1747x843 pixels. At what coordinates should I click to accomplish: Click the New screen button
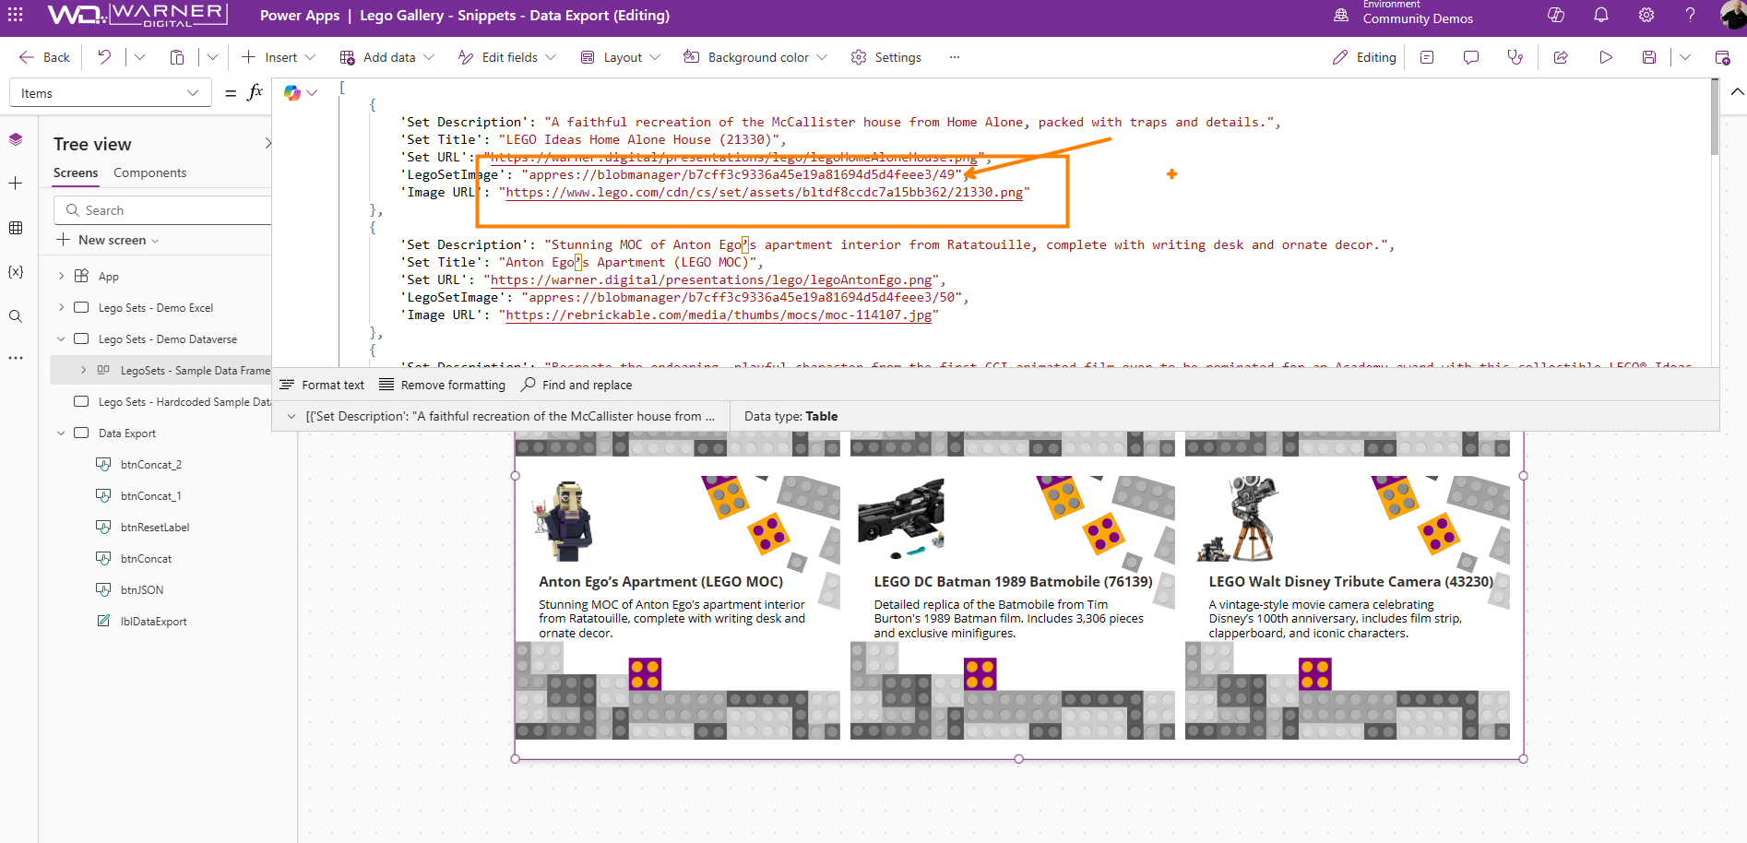pyautogui.click(x=107, y=240)
